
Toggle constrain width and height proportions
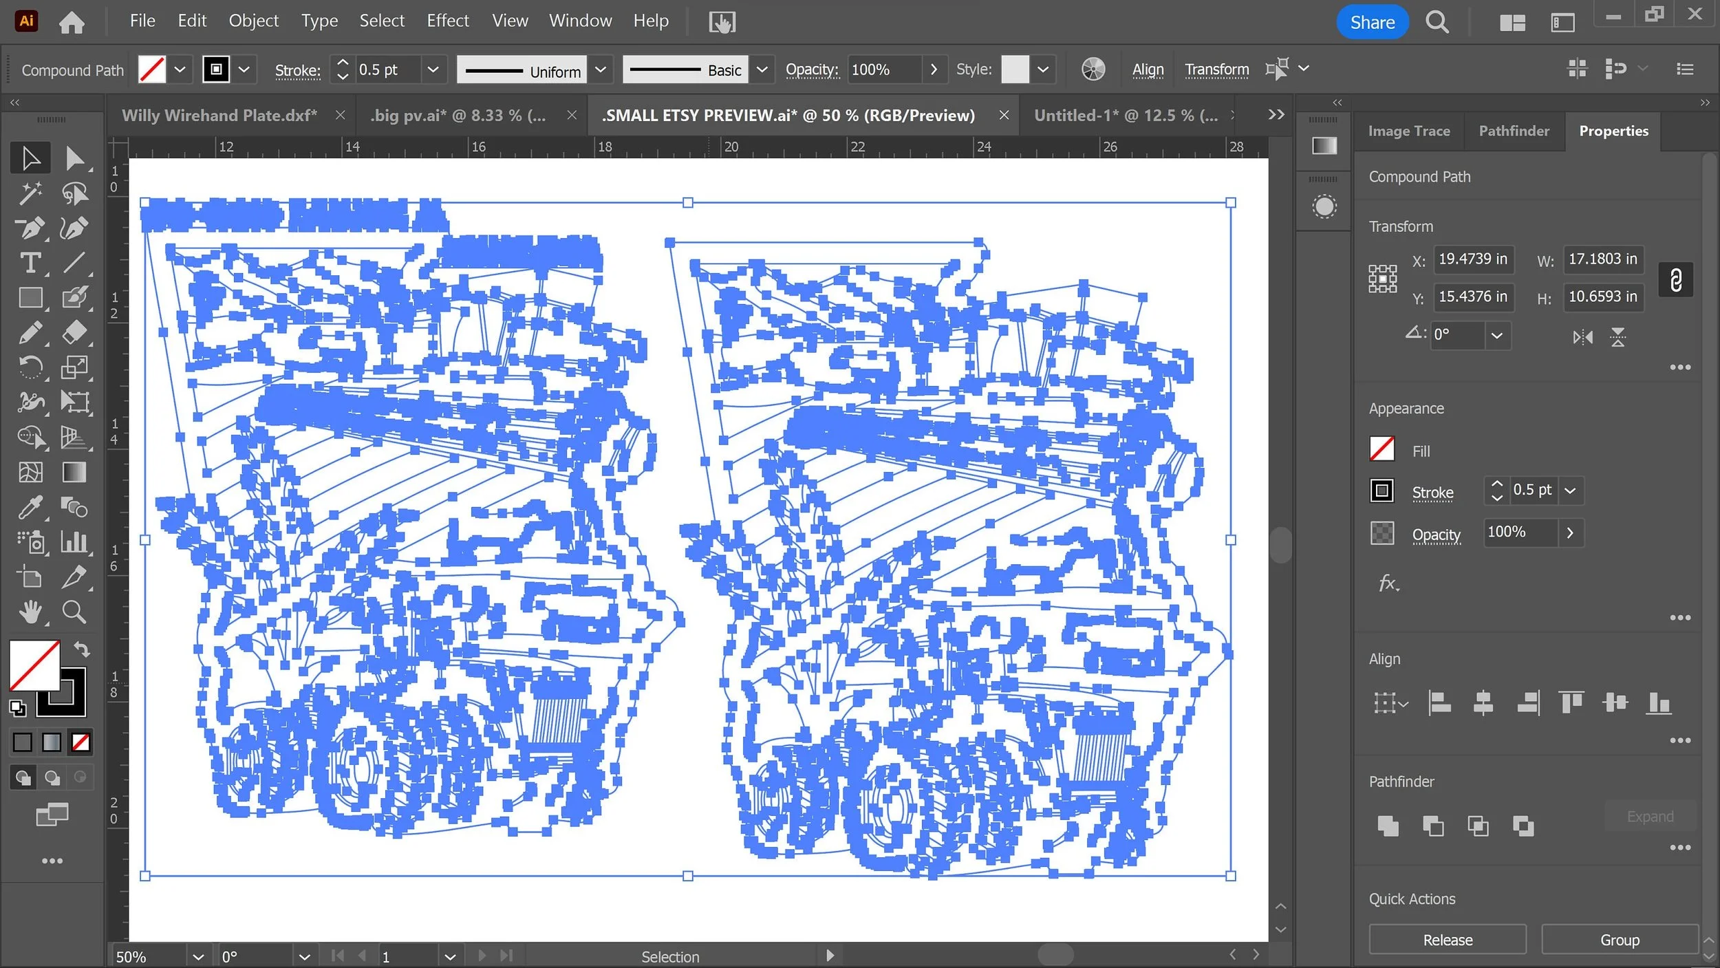(x=1675, y=279)
